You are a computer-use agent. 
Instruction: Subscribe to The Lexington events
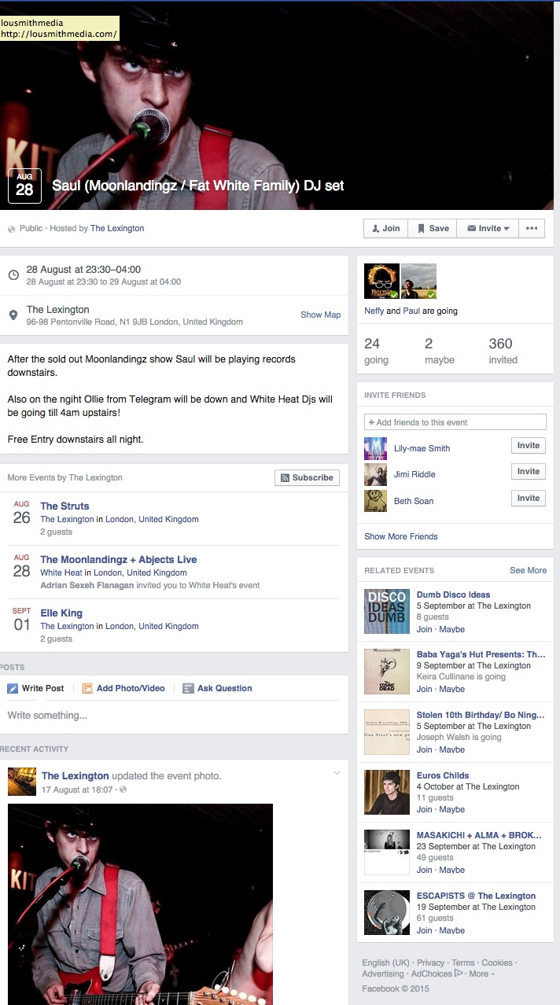307,477
